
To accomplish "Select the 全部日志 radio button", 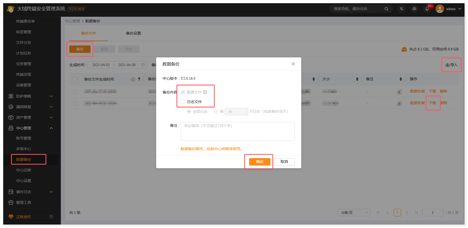I will pyautogui.click(x=189, y=112).
